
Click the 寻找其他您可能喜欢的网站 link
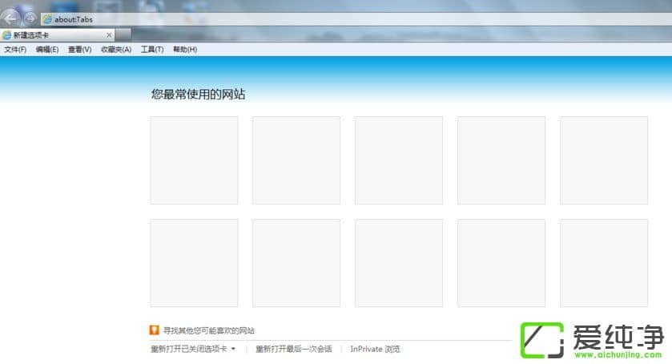click(209, 330)
